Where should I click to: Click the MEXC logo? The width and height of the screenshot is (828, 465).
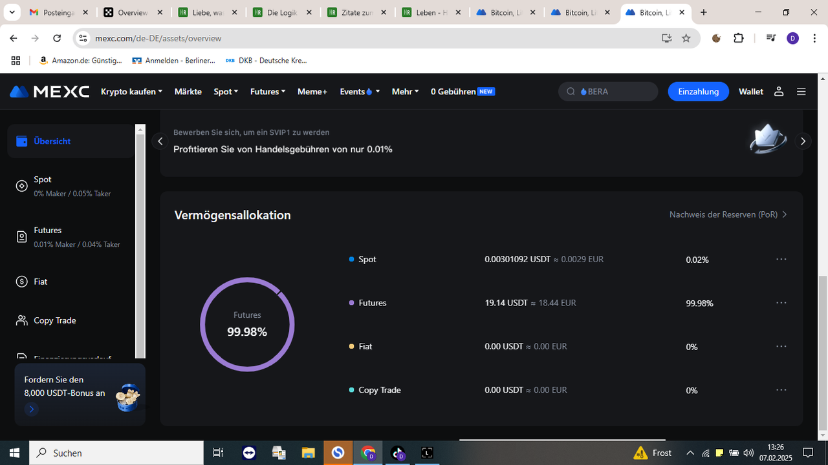(50, 92)
